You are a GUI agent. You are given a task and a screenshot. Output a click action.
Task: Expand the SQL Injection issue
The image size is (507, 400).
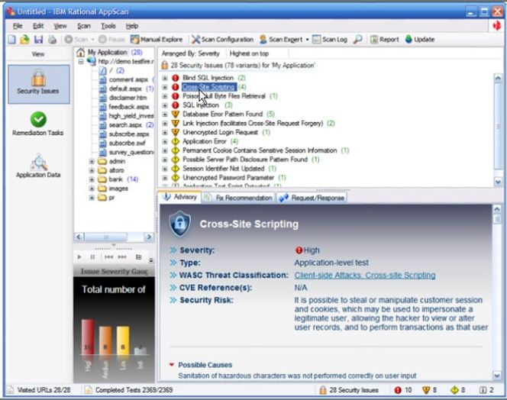point(165,105)
